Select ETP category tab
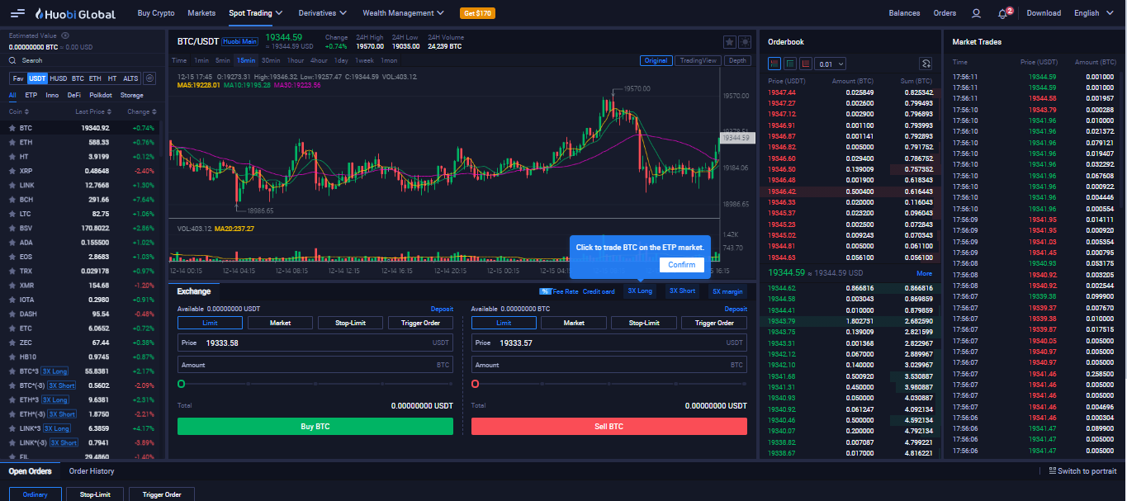The height and width of the screenshot is (501, 1127). pos(31,95)
